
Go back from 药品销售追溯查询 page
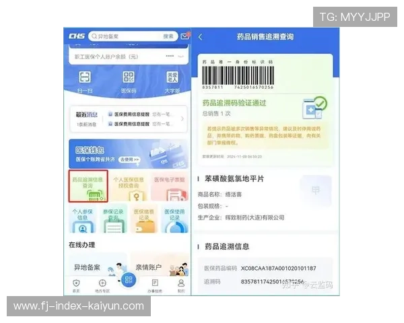coord(201,37)
